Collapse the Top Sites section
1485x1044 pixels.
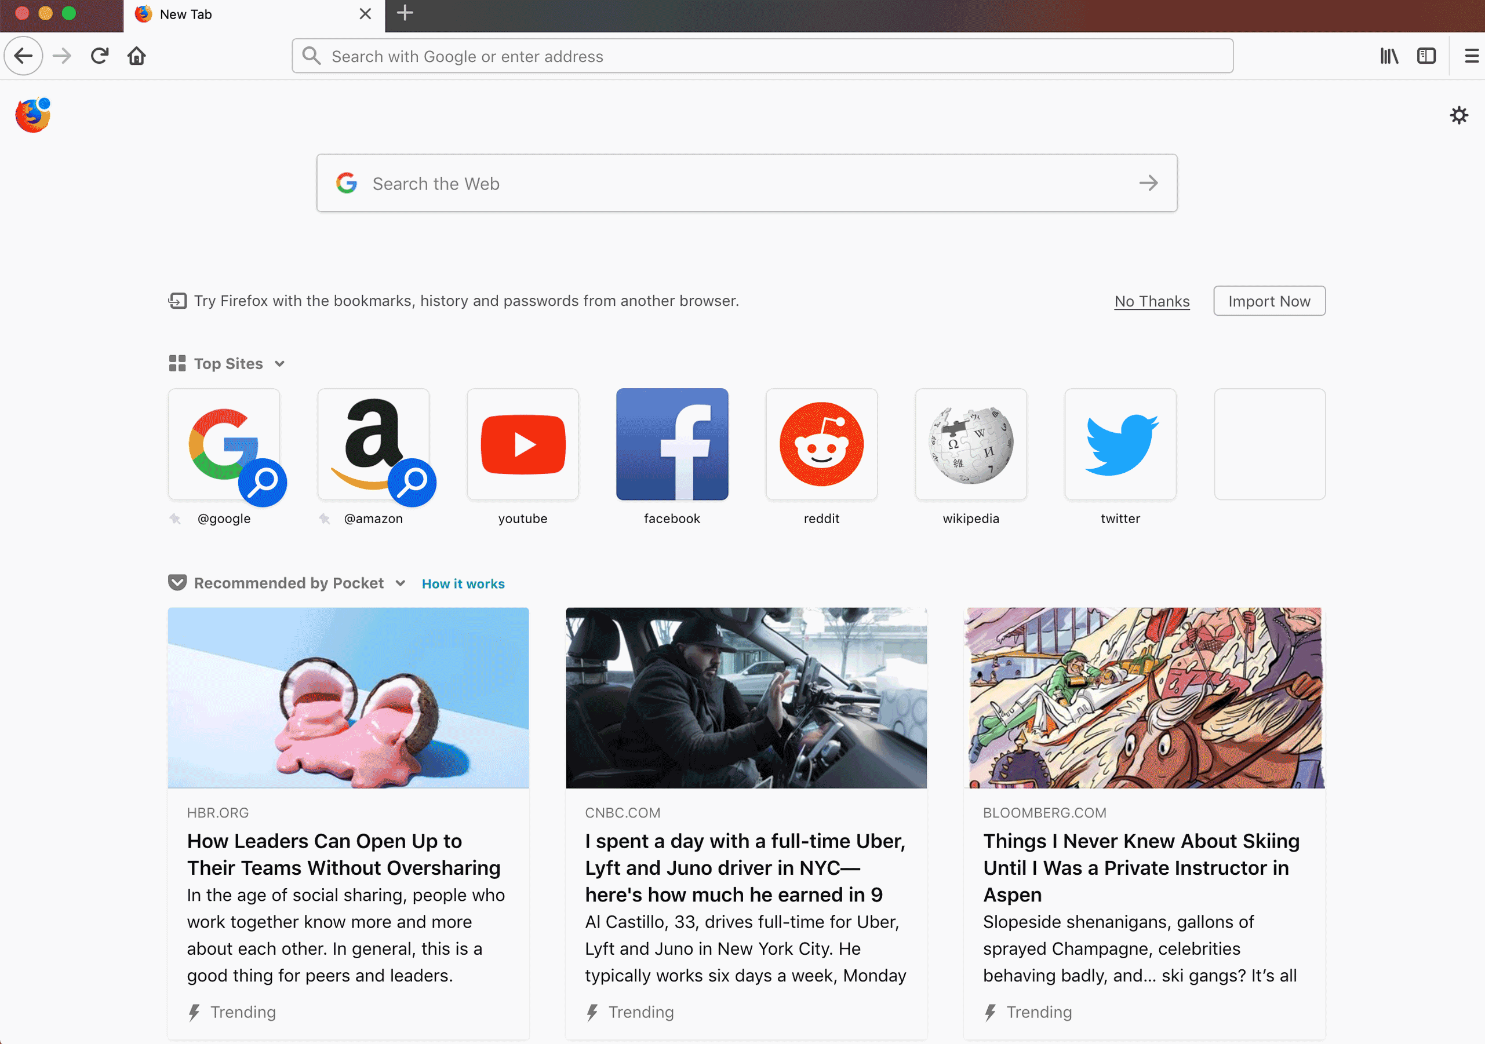[x=279, y=364]
